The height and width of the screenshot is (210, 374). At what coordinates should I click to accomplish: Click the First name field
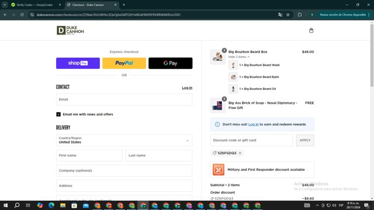coord(89,156)
